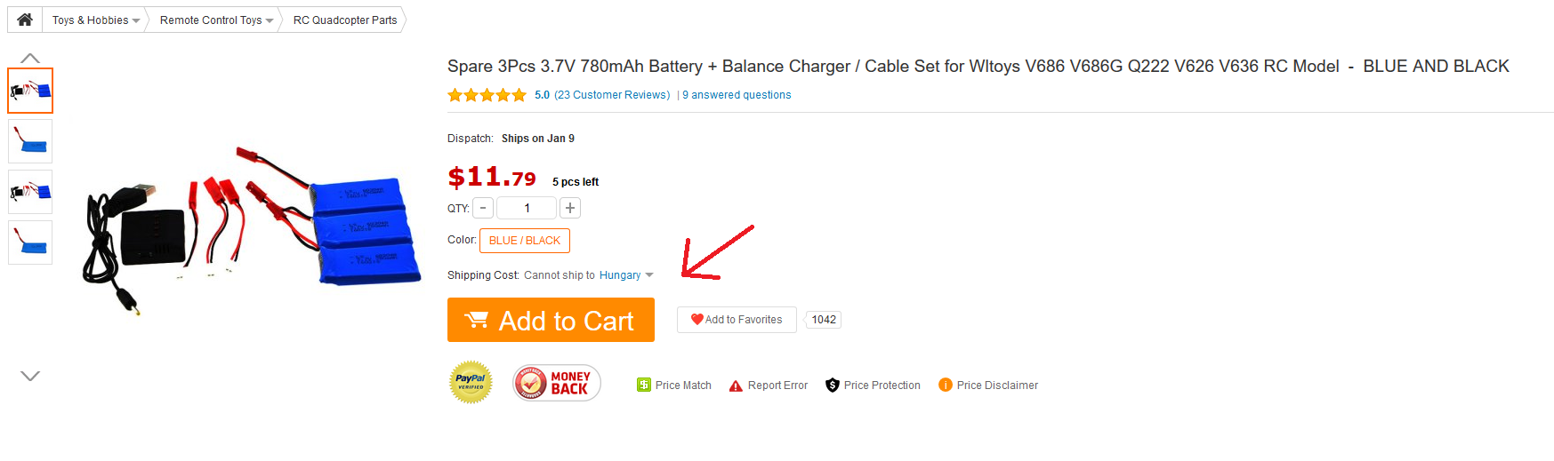View the 9 answered questions

pos(737,95)
